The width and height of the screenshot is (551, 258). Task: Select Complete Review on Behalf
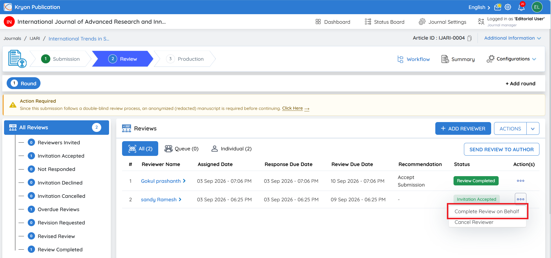pyautogui.click(x=487, y=211)
